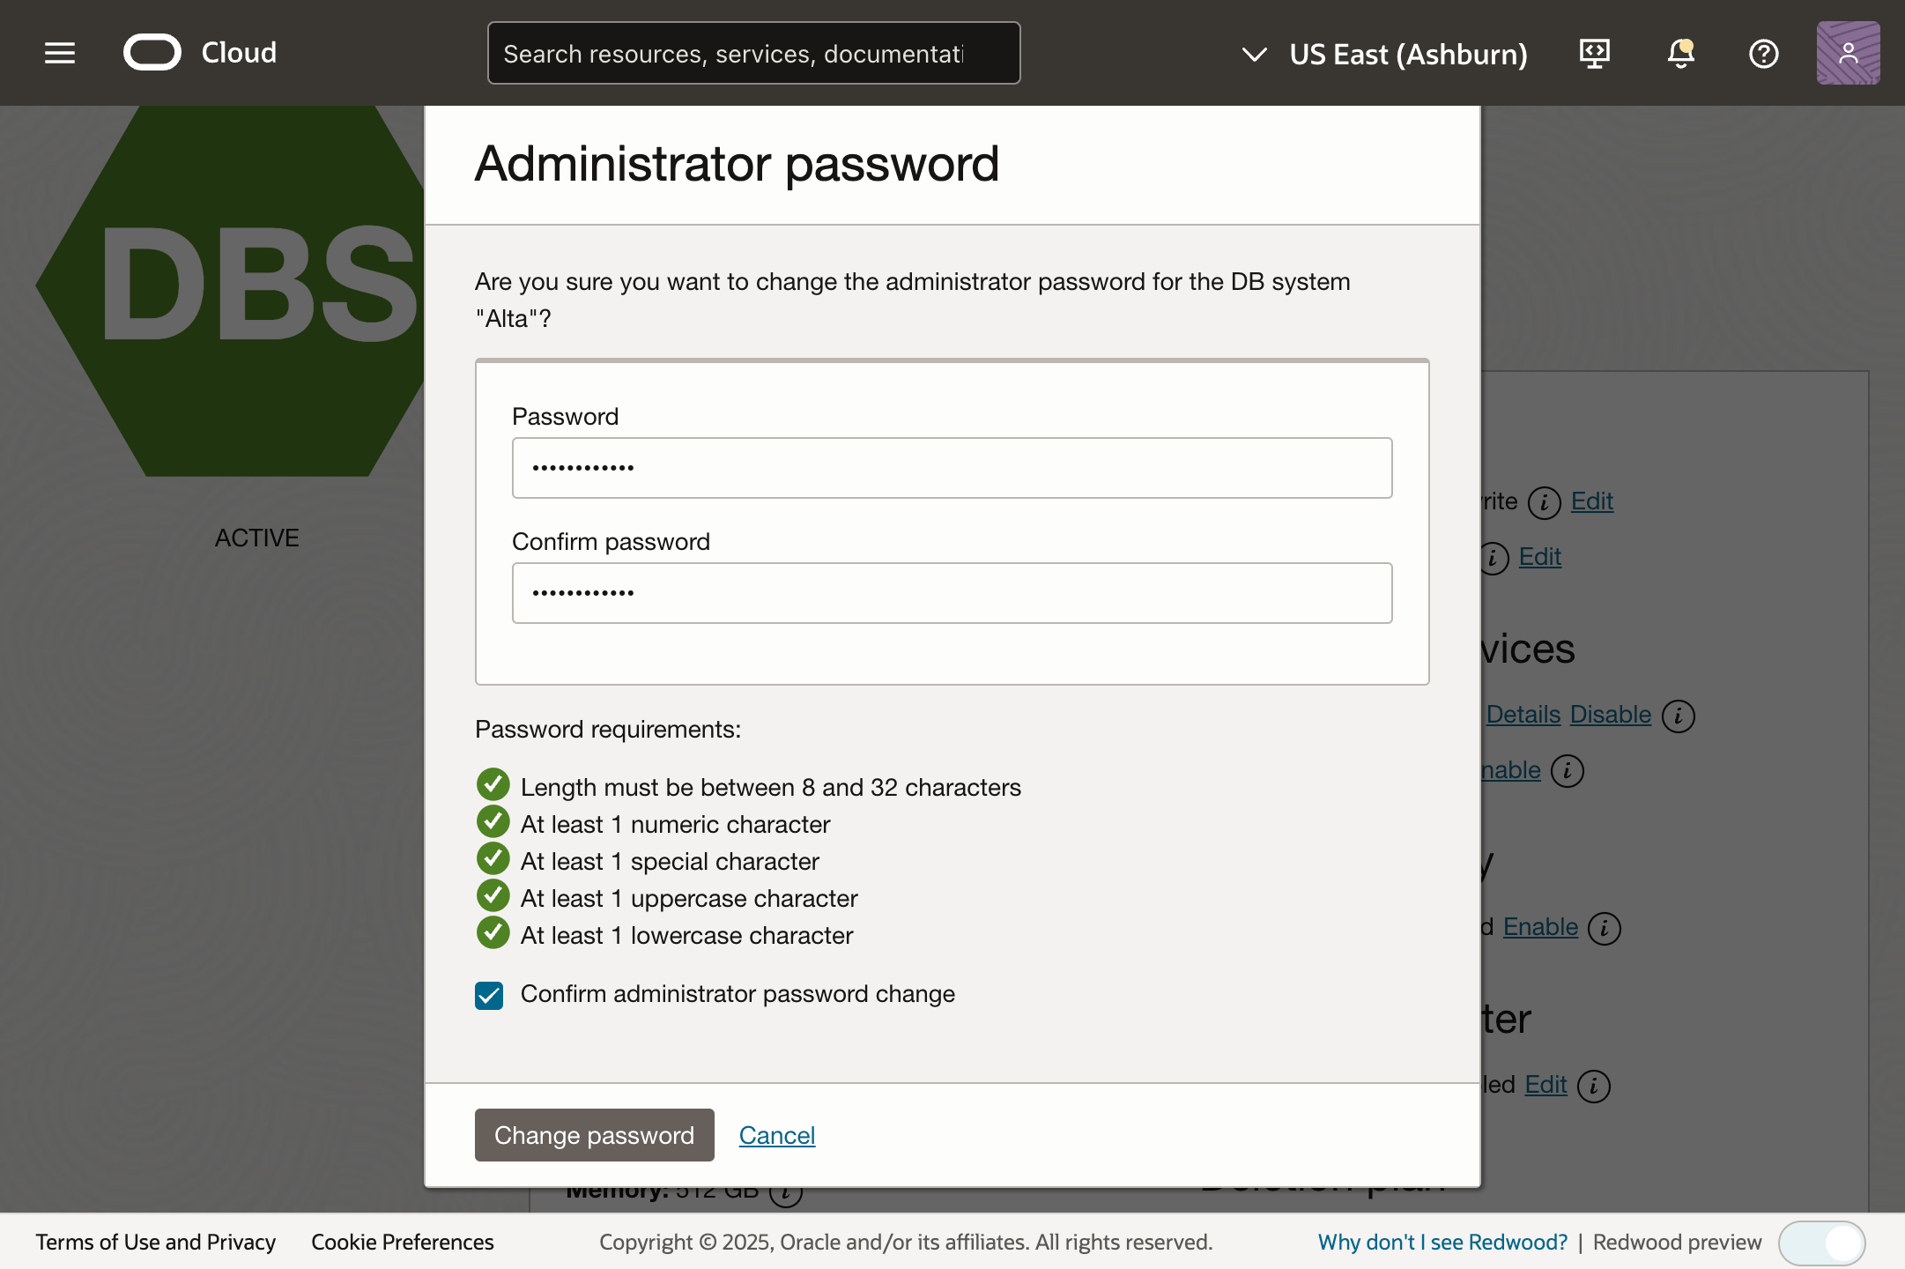Click the Change password button
The height and width of the screenshot is (1269, 1905).
(x=594, y=1135)
